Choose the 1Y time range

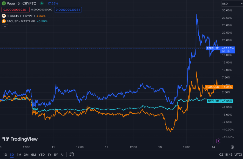pos(49,155)
